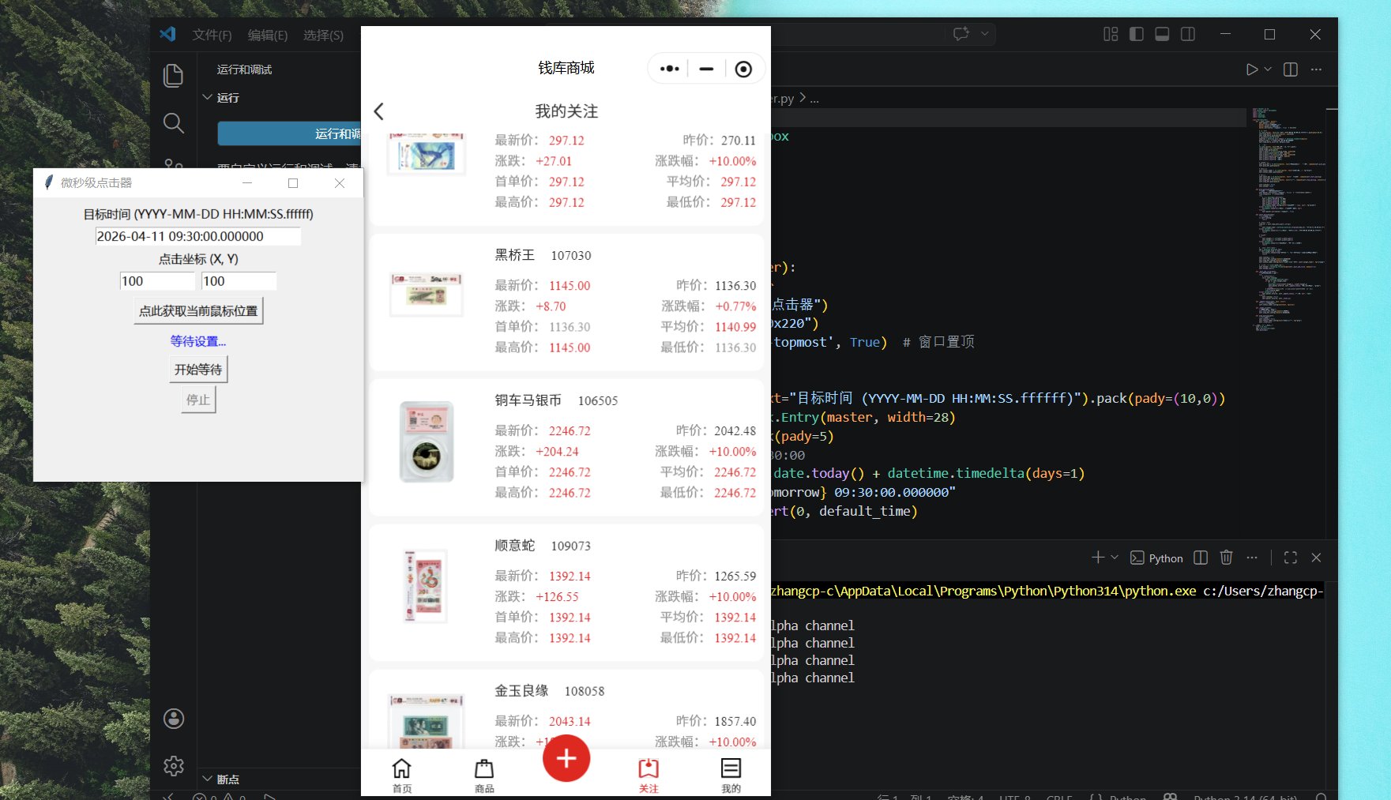This screenshot has height=800, width=1391.
Task: Toggle the bottom panel layout icon
Action: (1162, 34)
